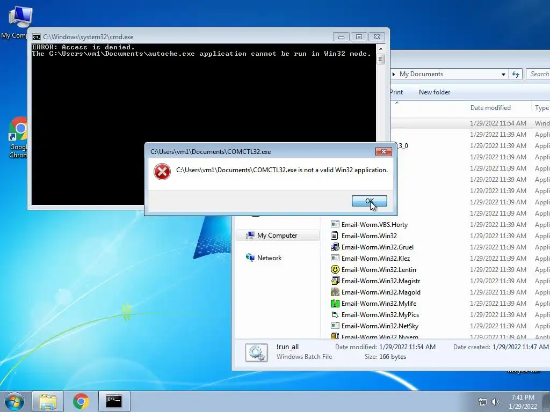This screenshot has height=412, width=550.
Task: Click the cmd window scrollbar thumb
Action: pyautogui.click(x=381, y=59)
